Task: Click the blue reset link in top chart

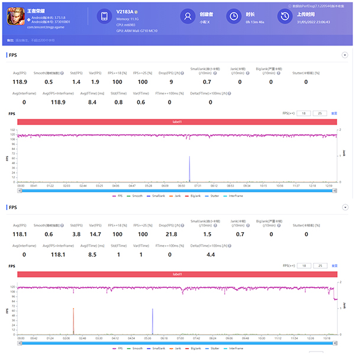Action: pyautogui.click(x=334, y=113)
